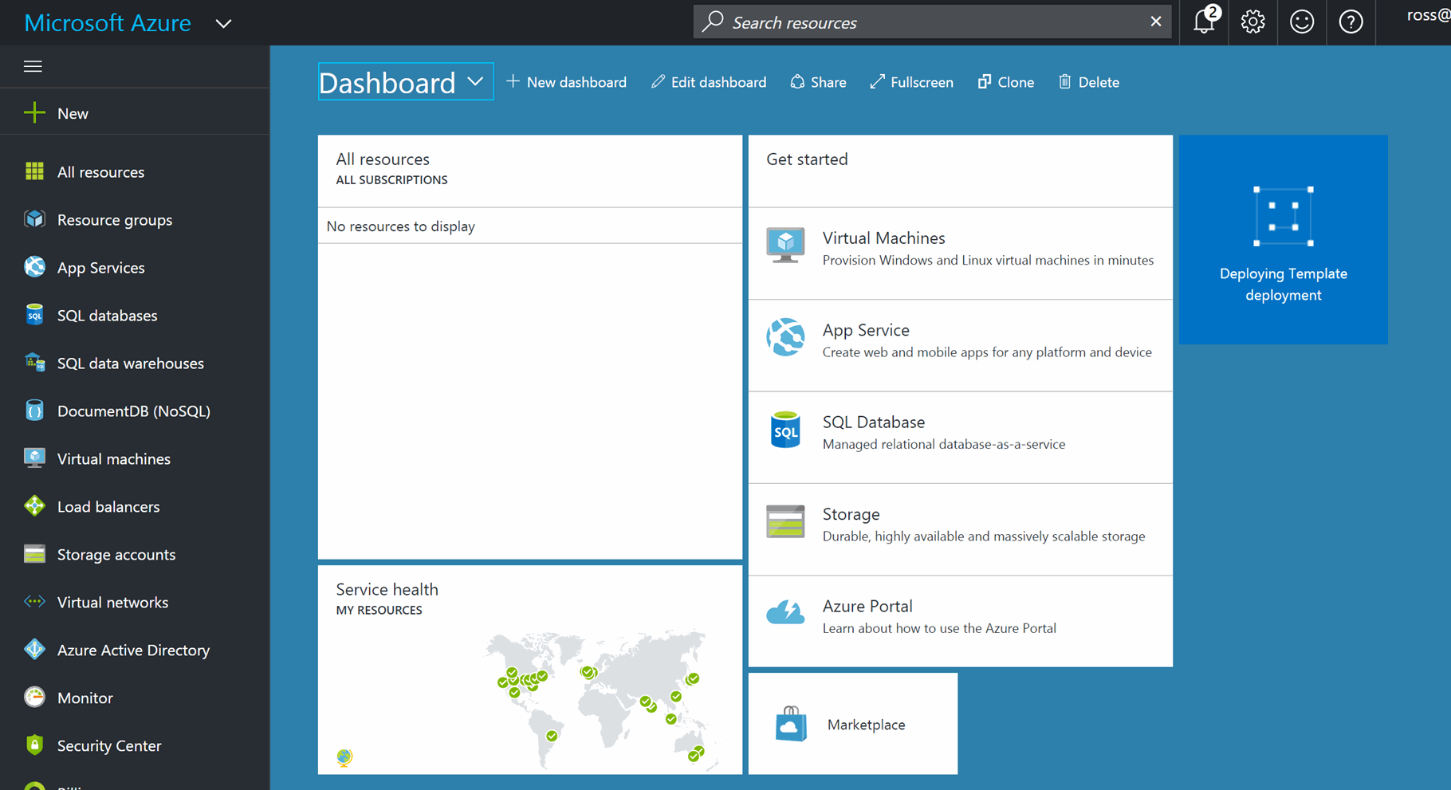Select SQL Database in Get started
This screenshot has height=790, width=1451.
960,437
